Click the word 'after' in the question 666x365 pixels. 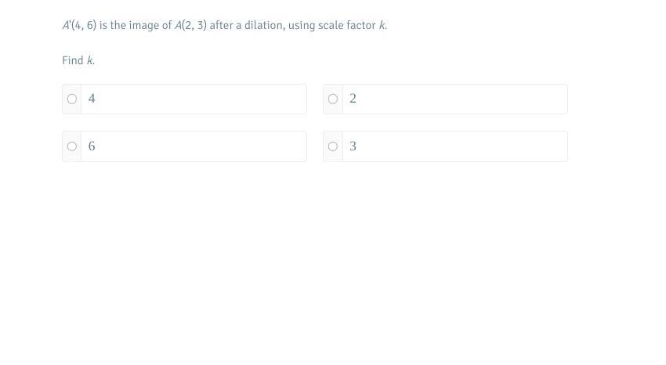tap(221, 26)
